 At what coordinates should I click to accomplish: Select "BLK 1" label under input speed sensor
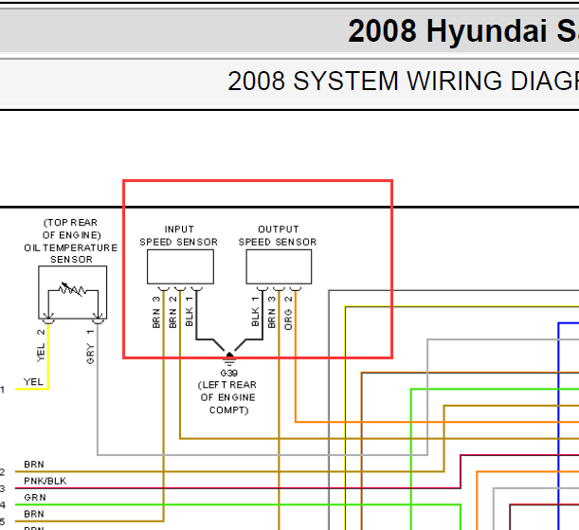pos(190,311)
